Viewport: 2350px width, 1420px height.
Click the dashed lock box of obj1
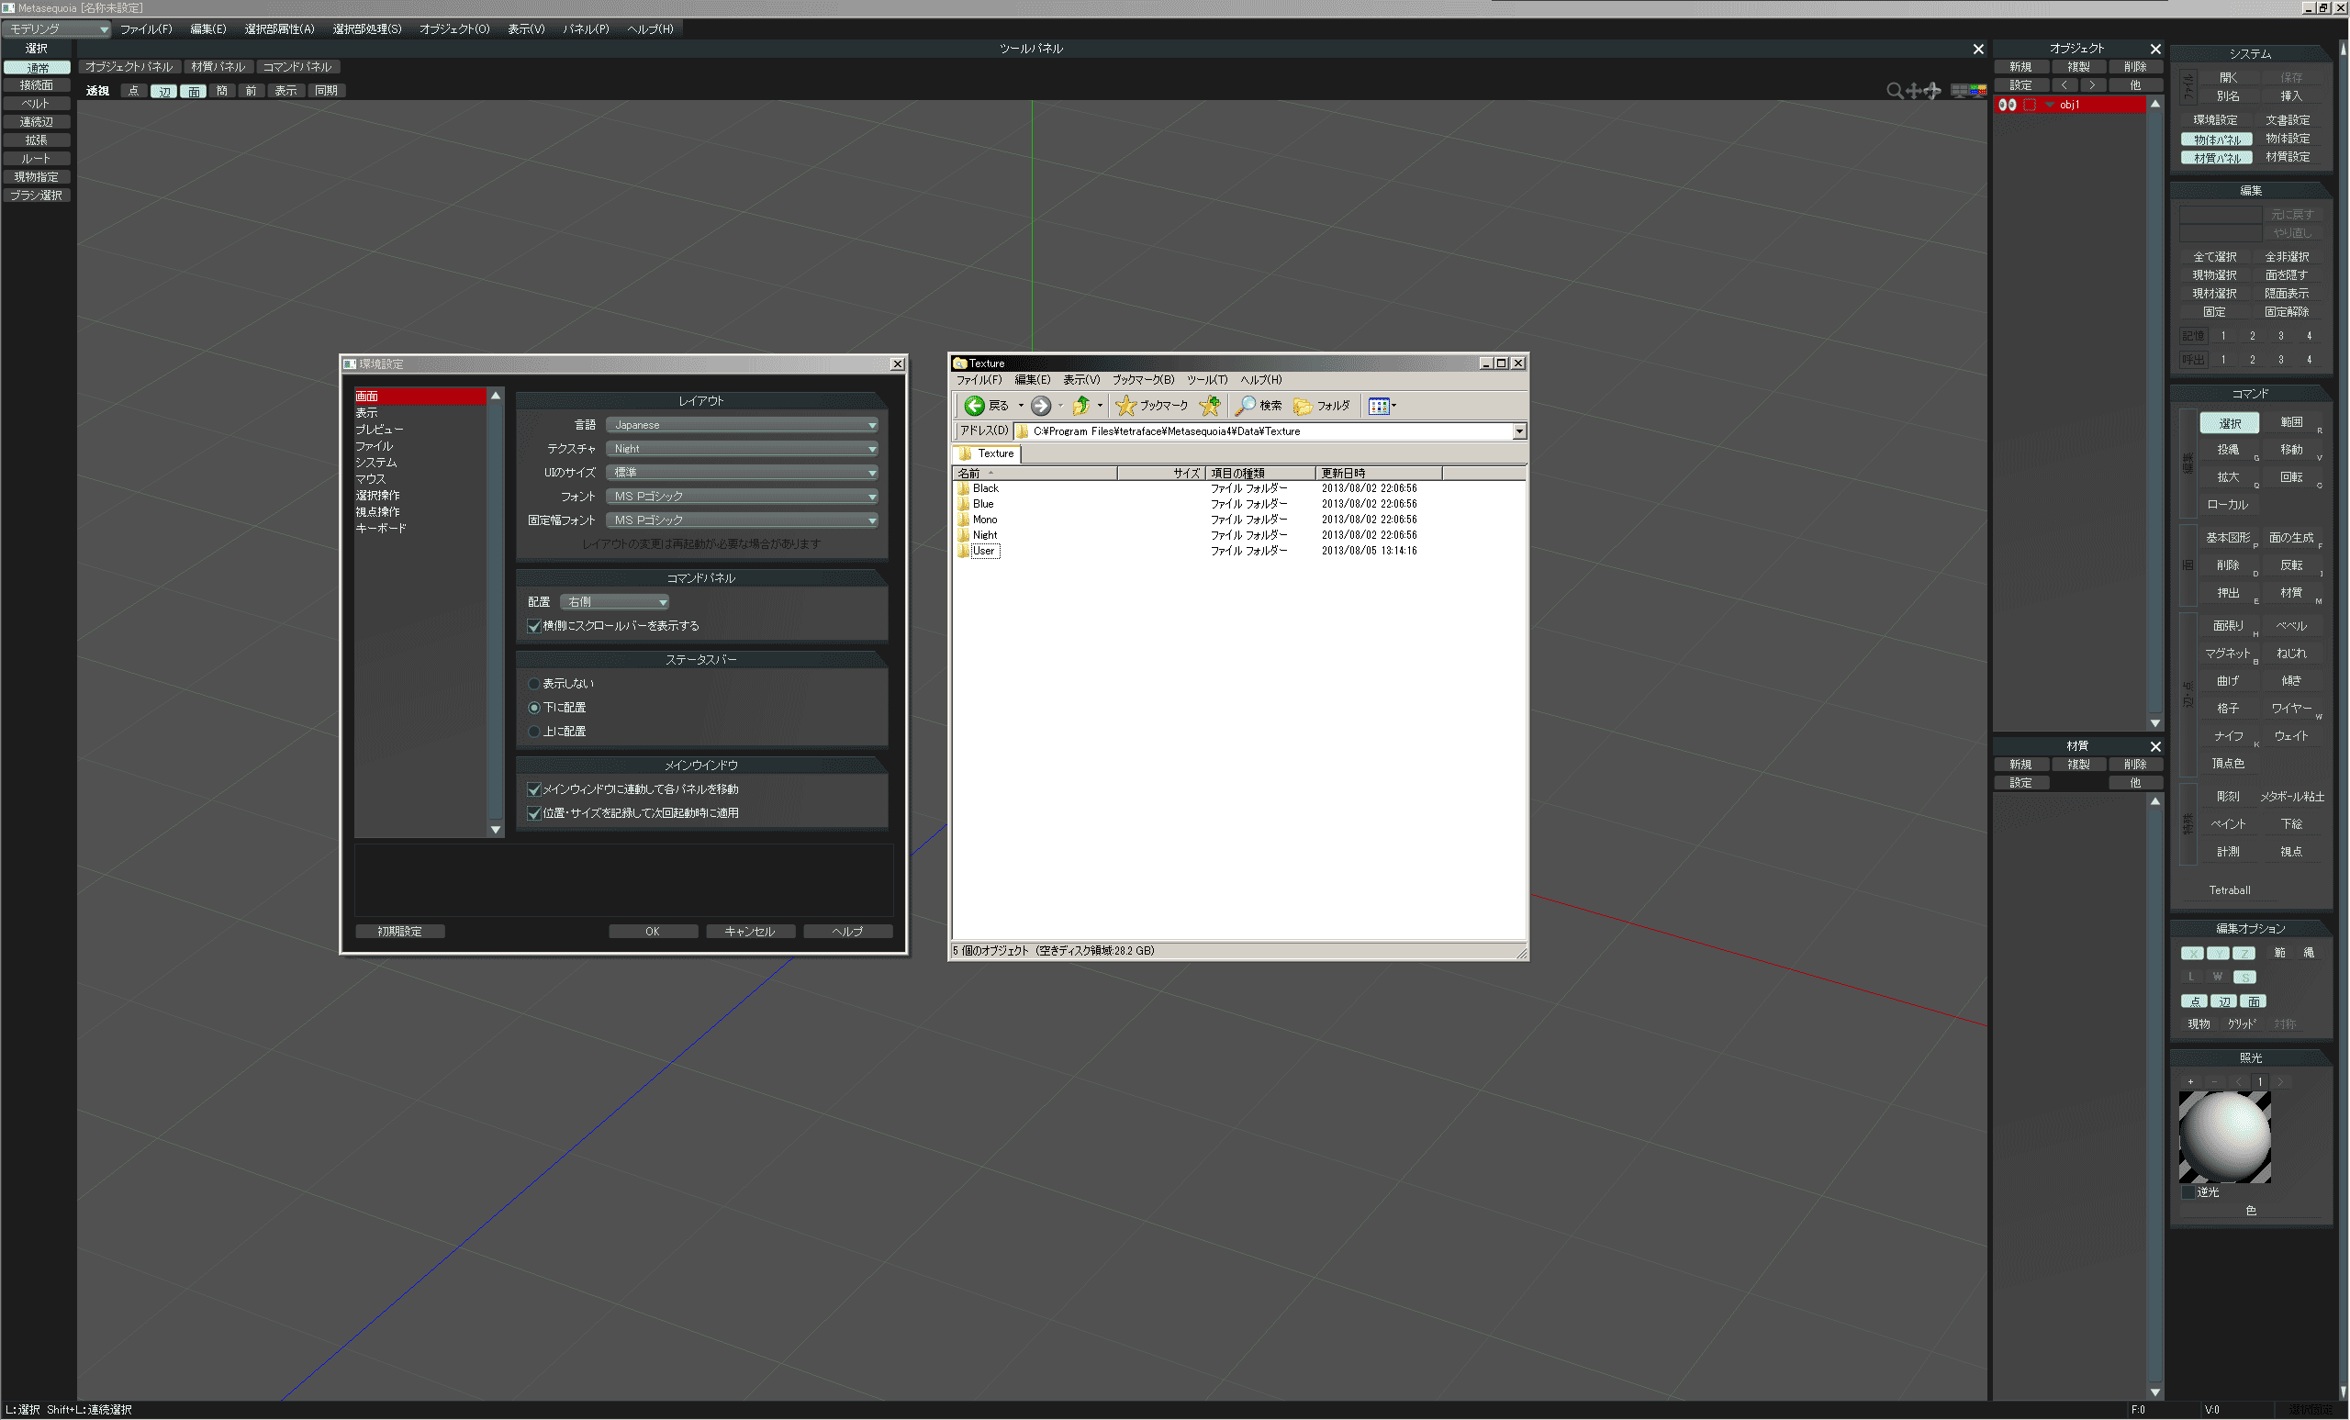click(2030, 105)
